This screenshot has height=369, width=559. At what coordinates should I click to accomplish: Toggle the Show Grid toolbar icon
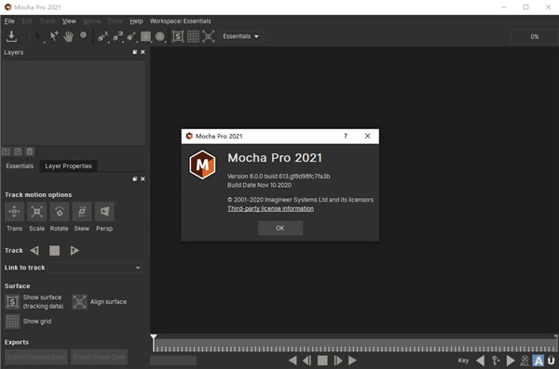pyautogui.click(x=193, y=36)
